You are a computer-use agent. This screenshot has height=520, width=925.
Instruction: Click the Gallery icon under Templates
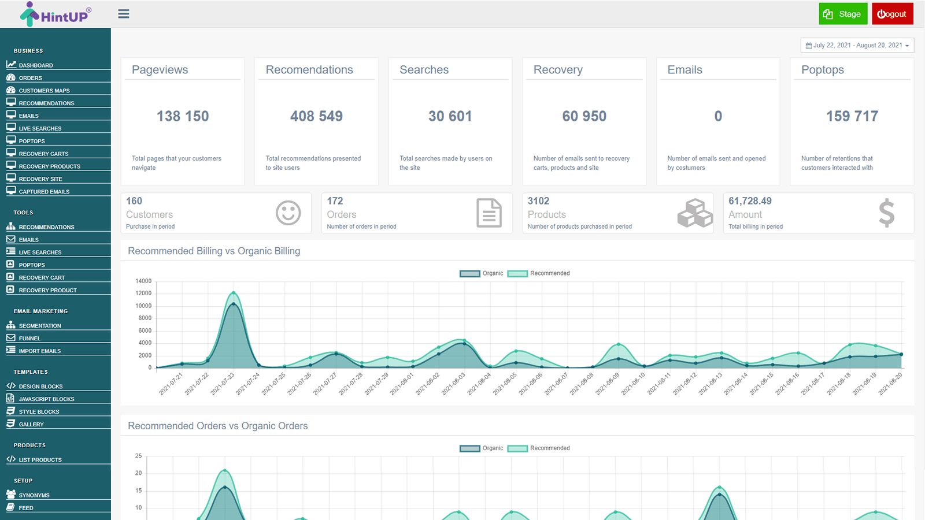click(x=10, y=424)
